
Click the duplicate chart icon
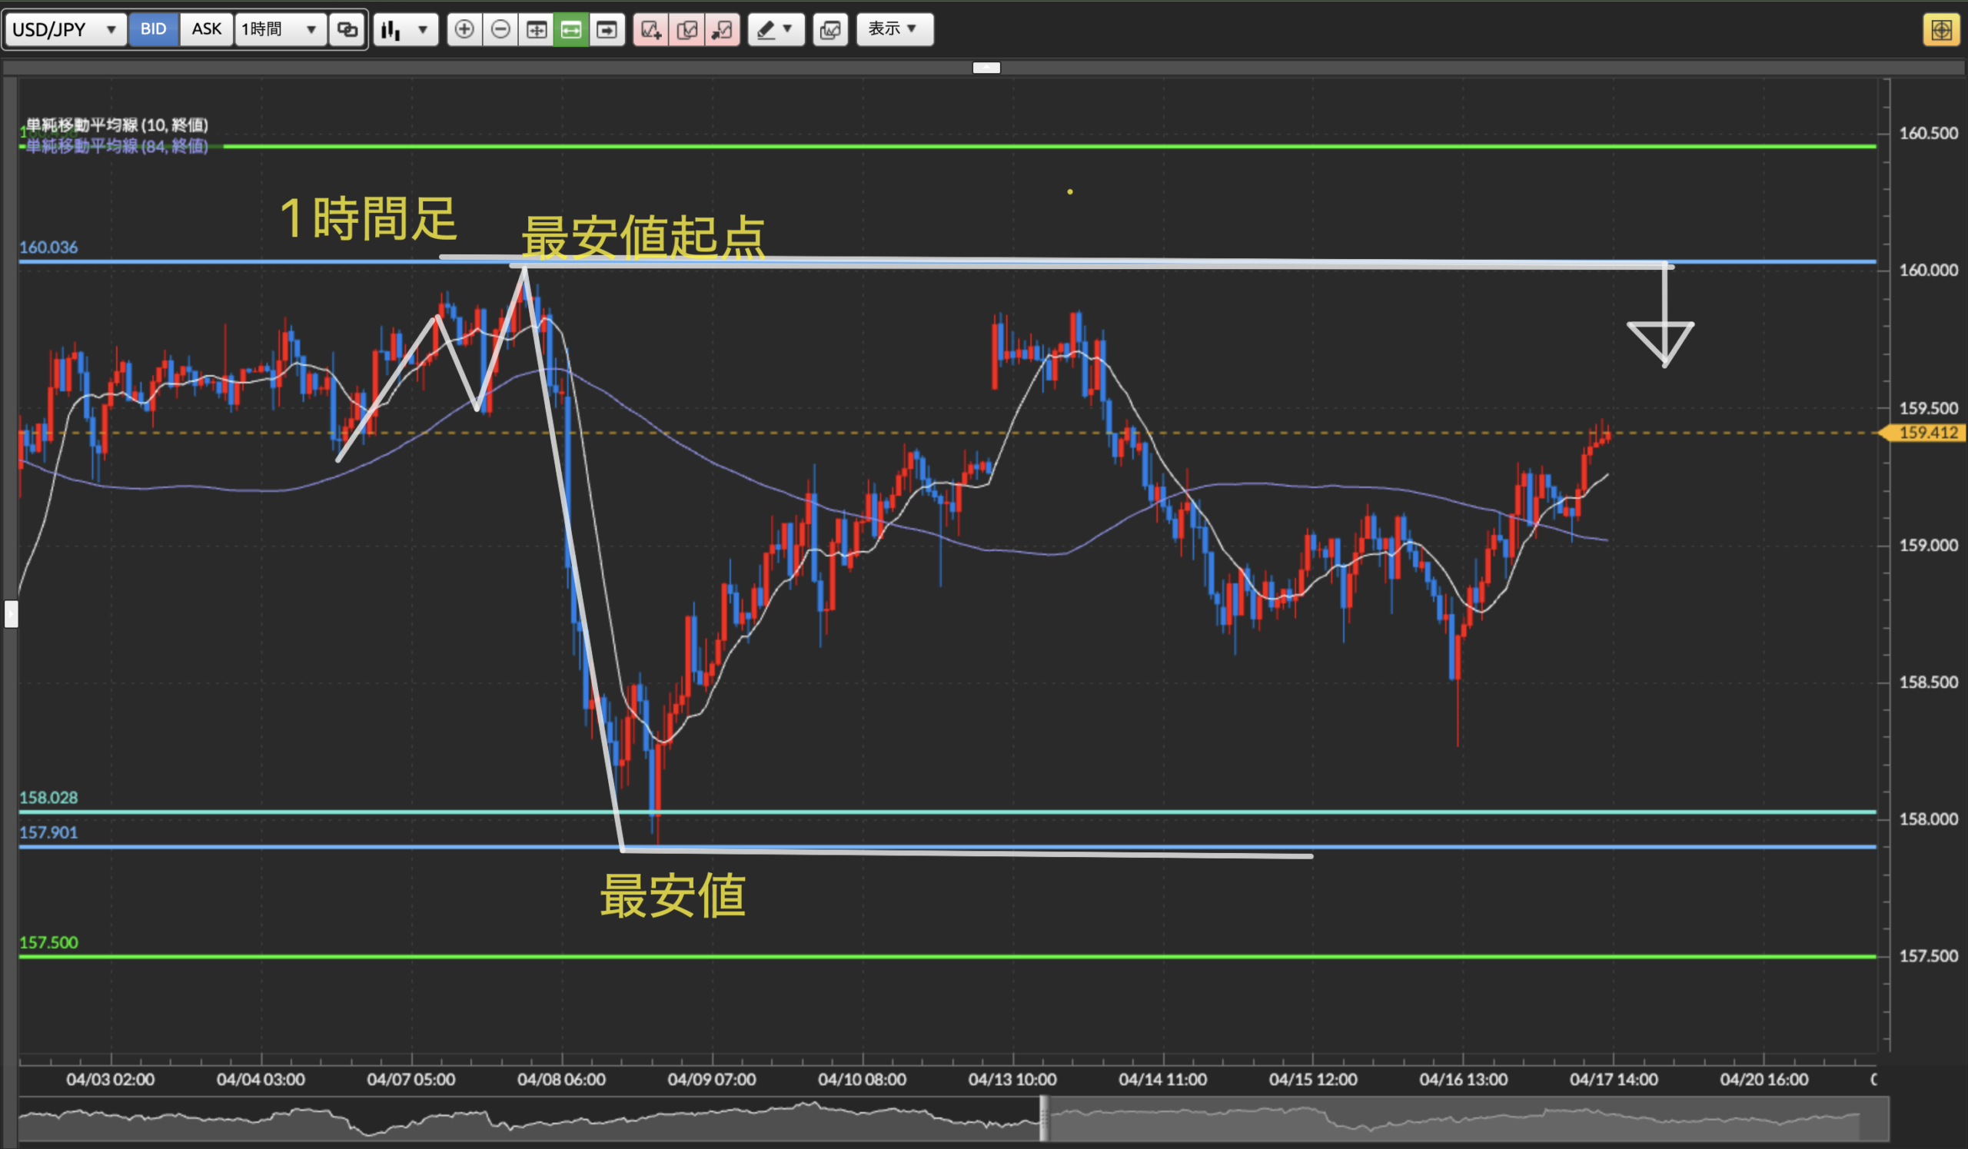pyautogui.click(x=687, y=30)
